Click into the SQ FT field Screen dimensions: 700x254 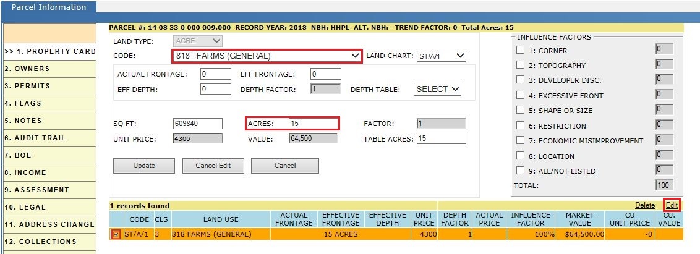tap(197, 124)
